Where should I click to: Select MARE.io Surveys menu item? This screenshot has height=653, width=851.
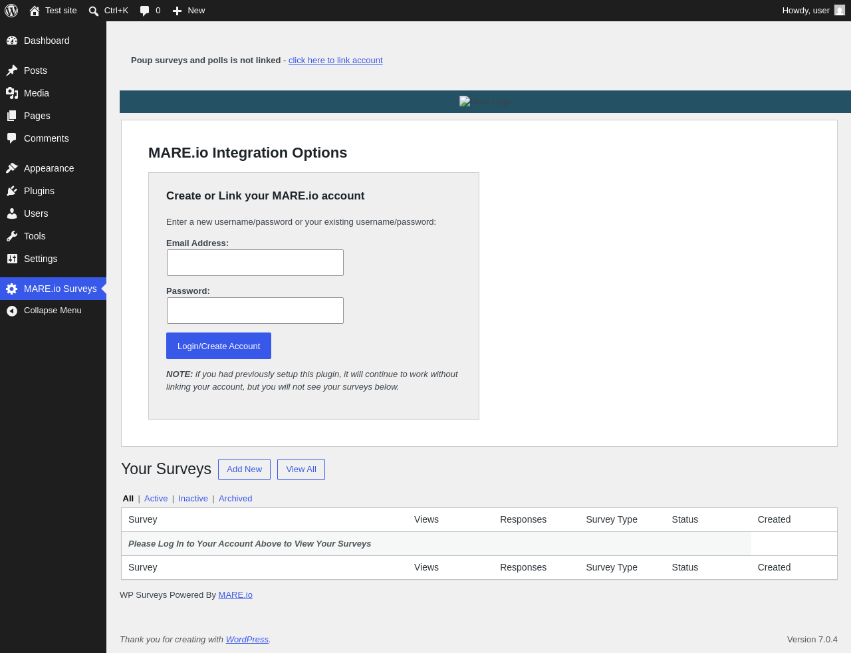[53, 289]
